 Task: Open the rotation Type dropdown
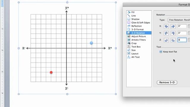(x=179, y=20)
